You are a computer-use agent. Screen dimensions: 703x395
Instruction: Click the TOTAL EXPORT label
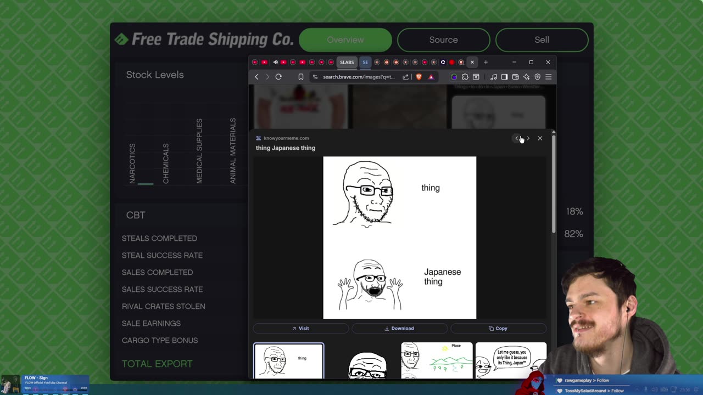157,364
